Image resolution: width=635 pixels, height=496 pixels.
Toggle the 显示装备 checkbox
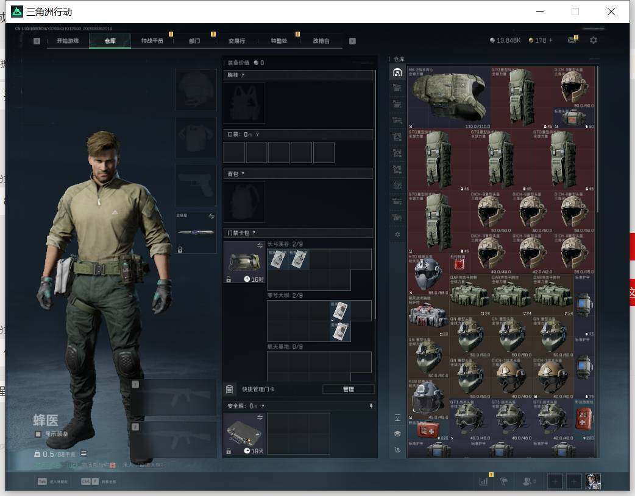point(38,434)
